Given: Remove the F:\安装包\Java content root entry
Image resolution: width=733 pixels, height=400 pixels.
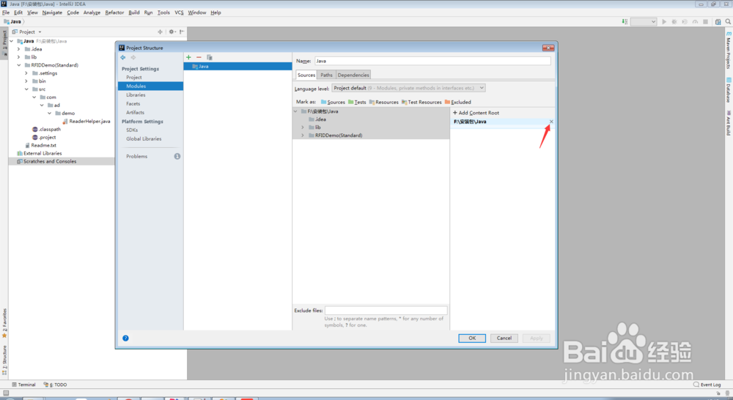Looking at the screenshot, I should (x=551, y=122).
